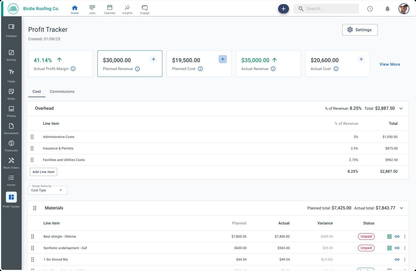
Task: Grab drag handle for Insurance & Permits row
Action: coord(32,148)
